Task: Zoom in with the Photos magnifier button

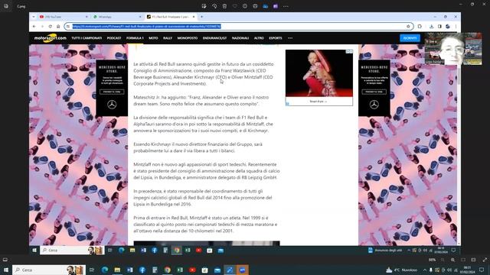Action: 452,260
